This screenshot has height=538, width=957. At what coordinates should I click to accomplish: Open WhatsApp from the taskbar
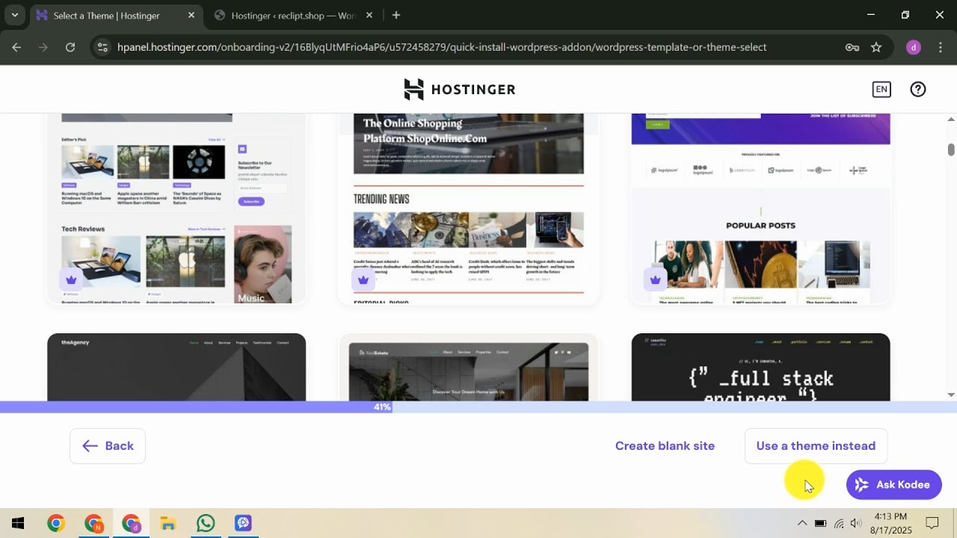click(205, 523)
